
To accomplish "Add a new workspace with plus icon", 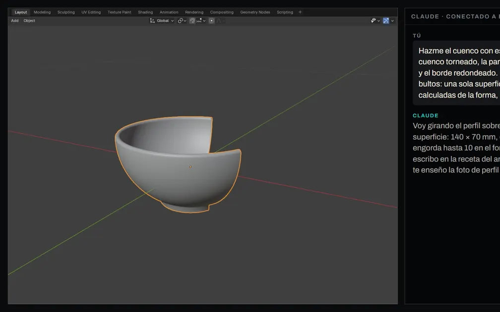I will pyautogui.click(x=300, y=12).
